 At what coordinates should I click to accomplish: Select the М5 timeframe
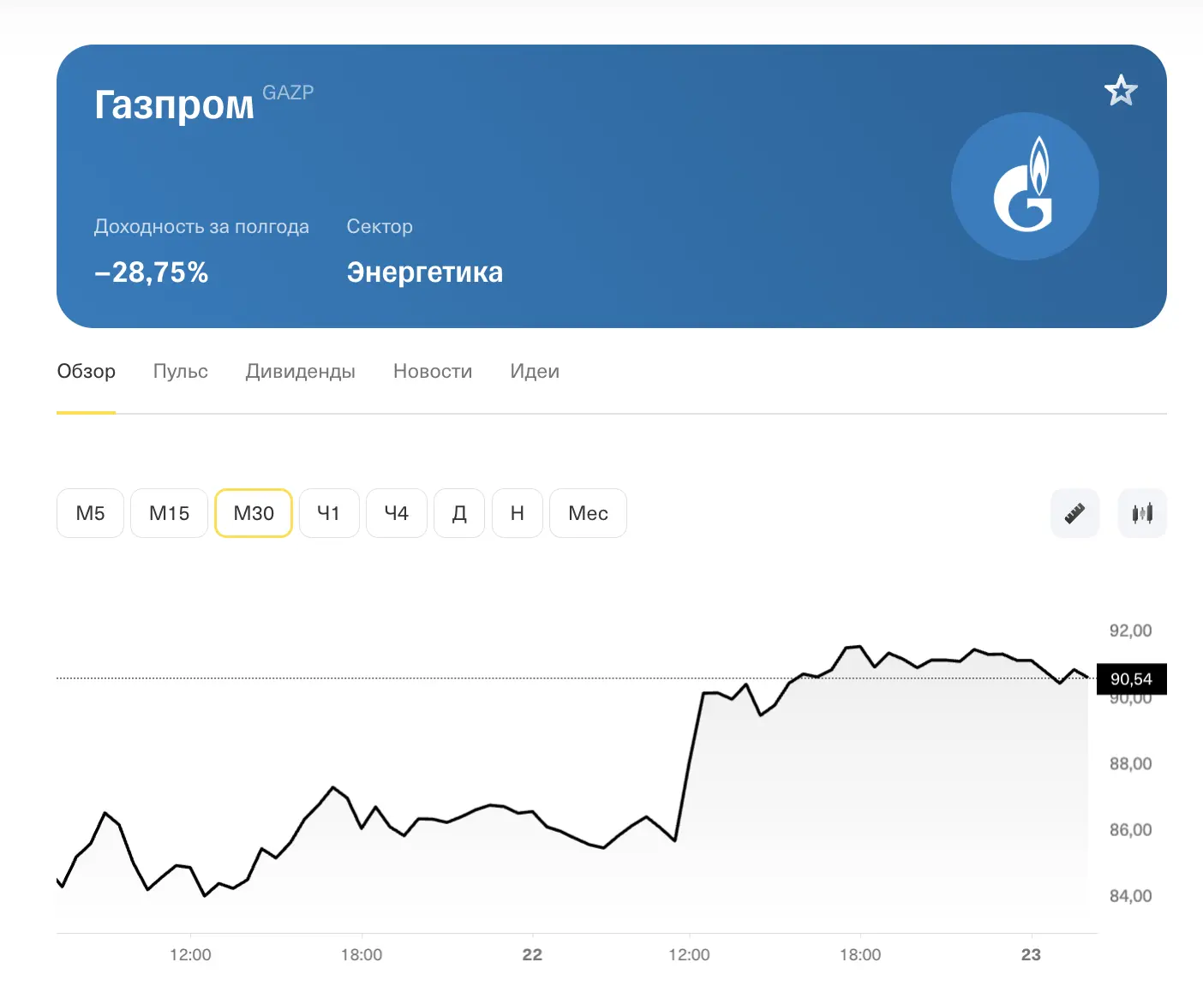pyautogui.click(x=91, y=513)
